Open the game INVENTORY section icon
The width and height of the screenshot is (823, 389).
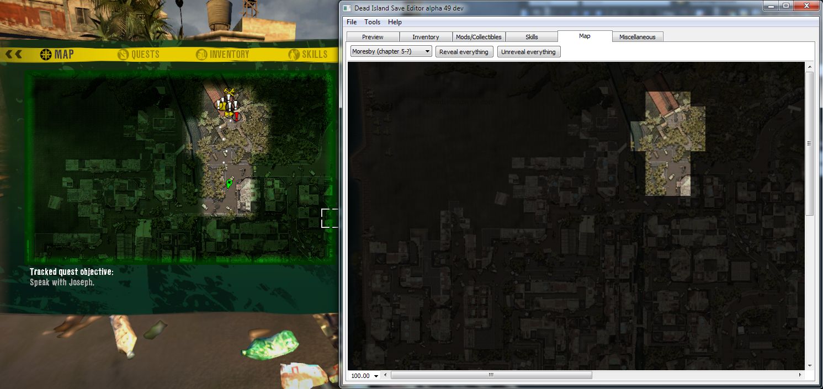coord(202,55)
